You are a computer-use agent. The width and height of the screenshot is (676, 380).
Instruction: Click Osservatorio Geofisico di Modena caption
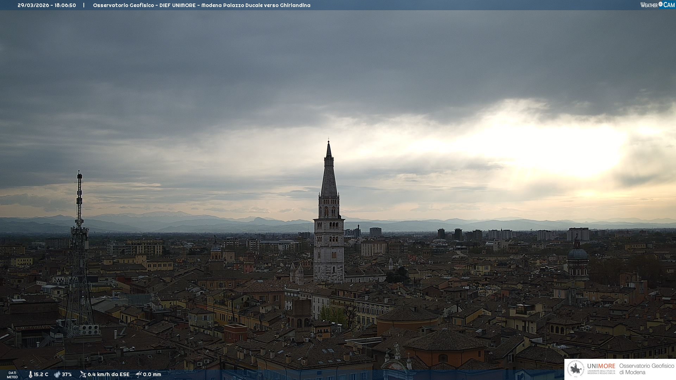tap(646, 369)
